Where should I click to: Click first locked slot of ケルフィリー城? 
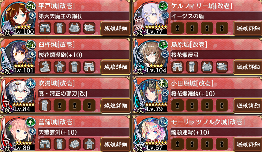[178, 28]
